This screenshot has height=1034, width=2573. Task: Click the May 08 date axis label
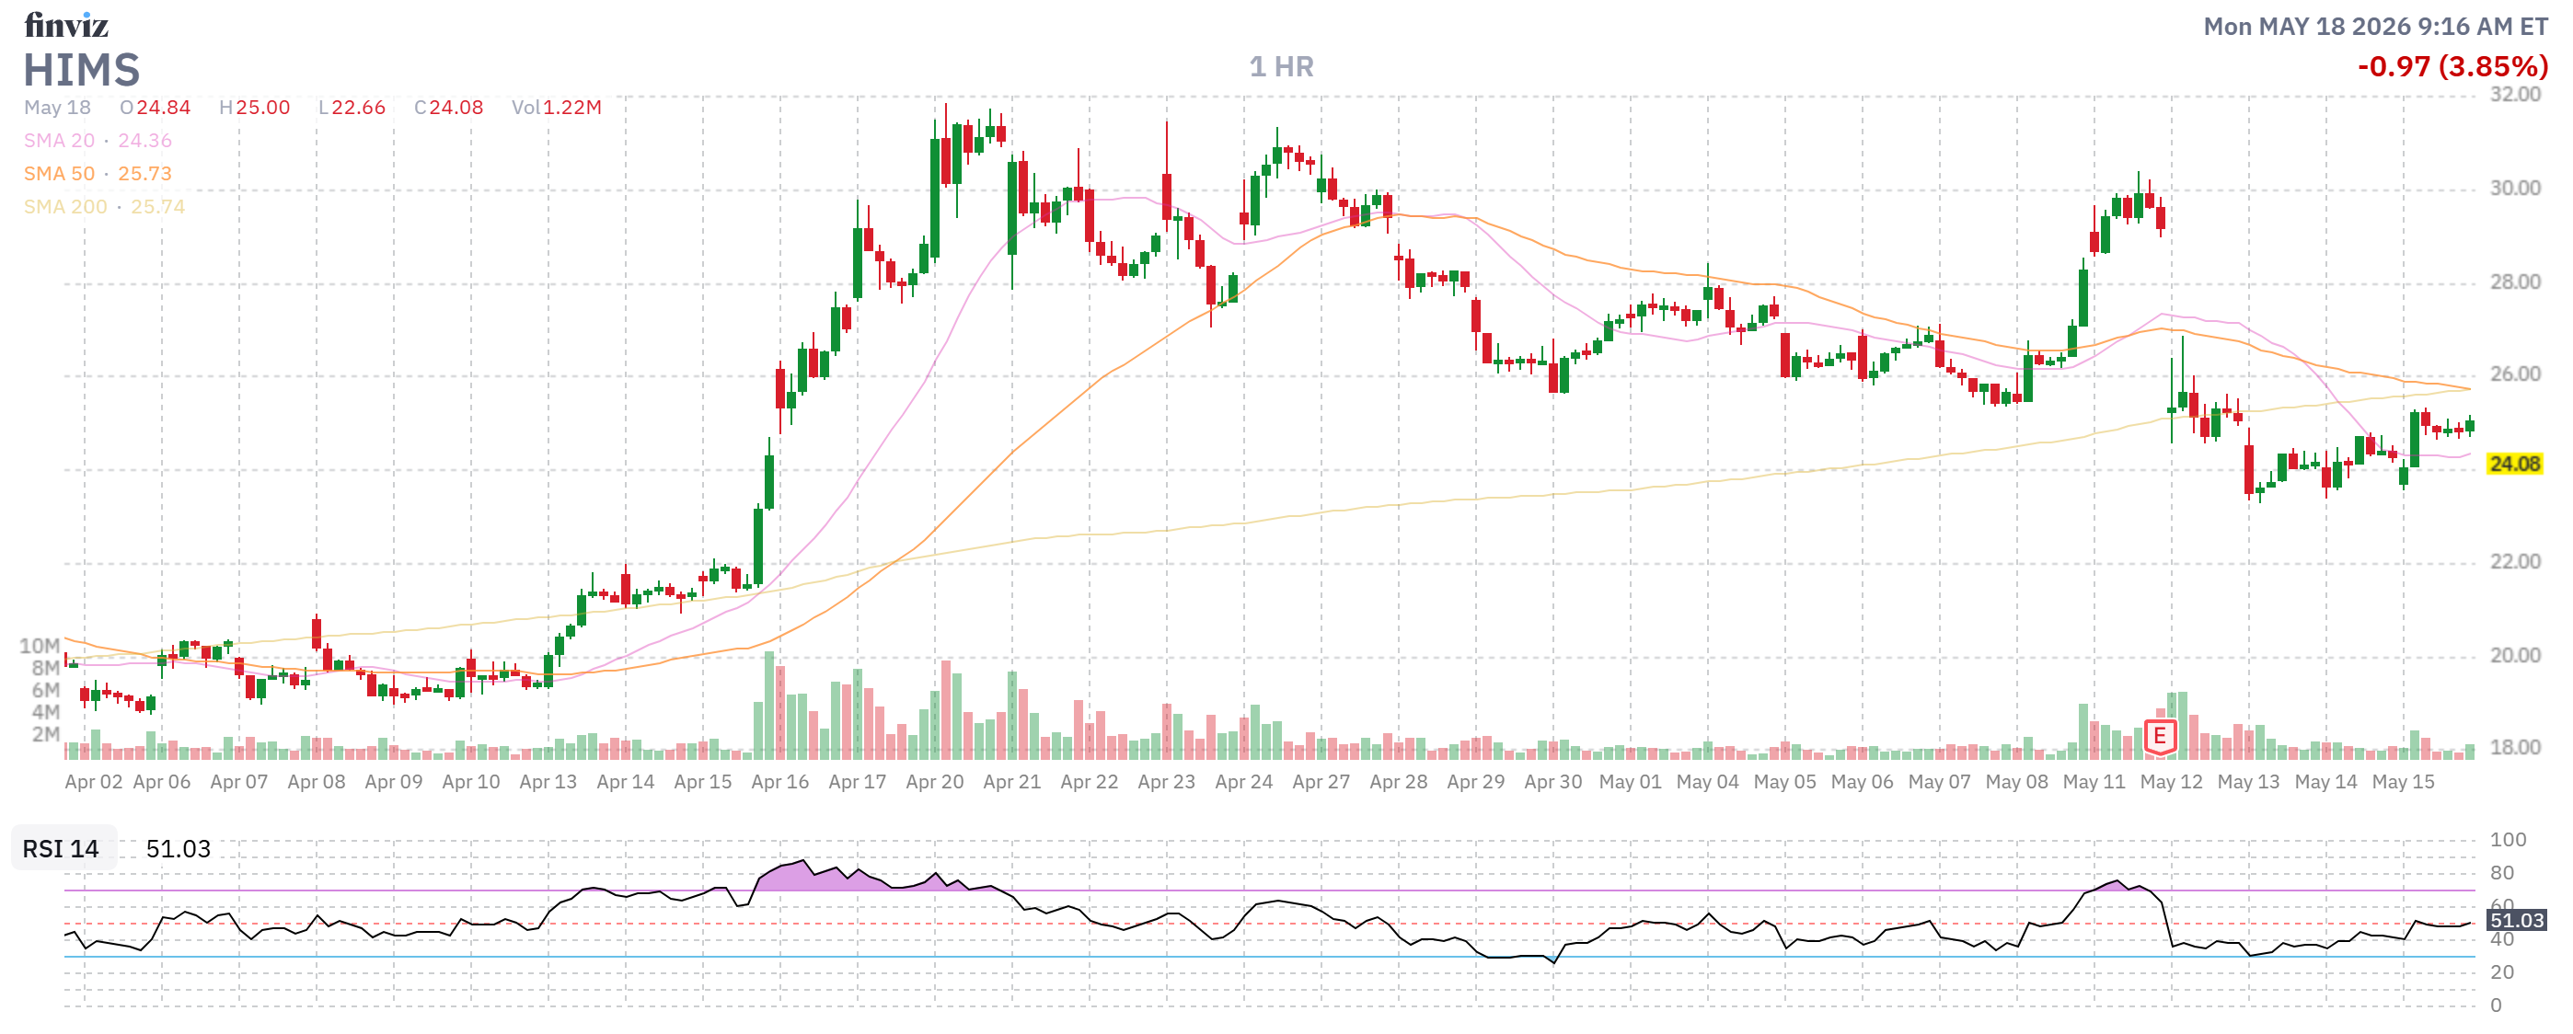(x=2018, y=782)
